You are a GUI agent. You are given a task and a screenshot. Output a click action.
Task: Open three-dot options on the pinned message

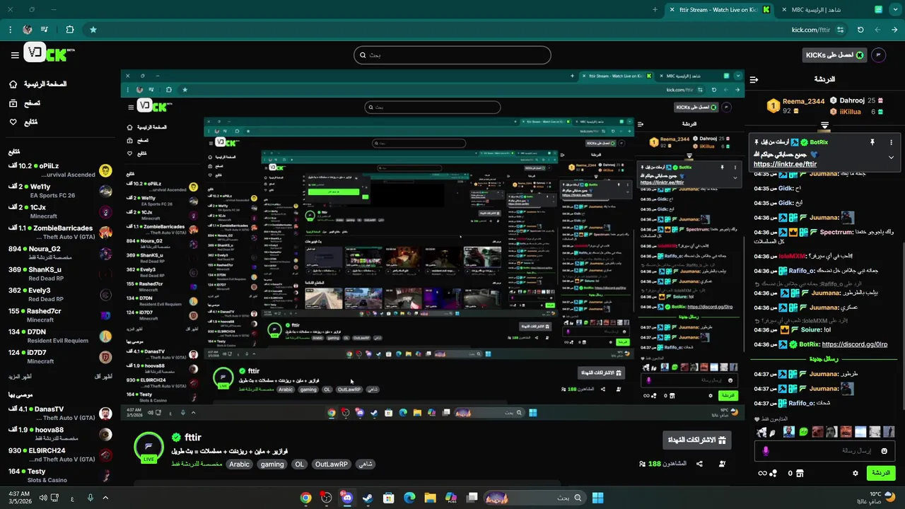pos(891,142)
